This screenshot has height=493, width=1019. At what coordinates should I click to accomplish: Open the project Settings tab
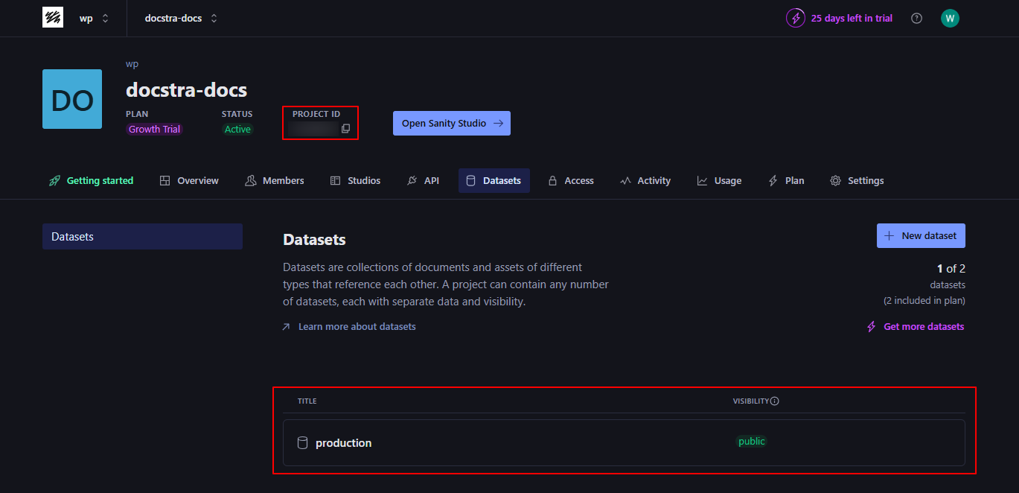[x=857, y=181]
